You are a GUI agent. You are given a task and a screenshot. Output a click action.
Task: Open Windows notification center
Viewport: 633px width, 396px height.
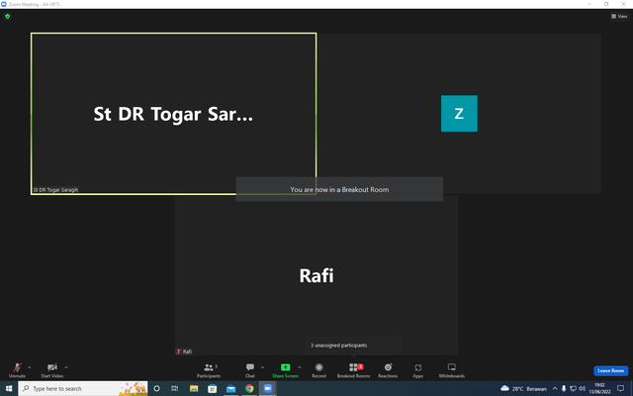pos(621,388)
